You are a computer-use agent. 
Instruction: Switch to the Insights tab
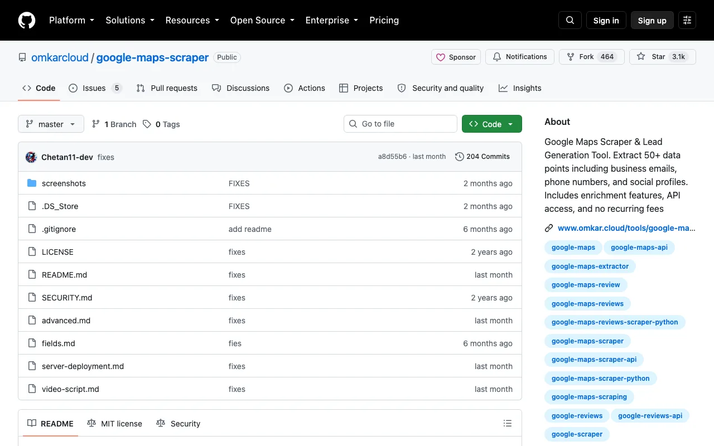[x=520, y=88]
